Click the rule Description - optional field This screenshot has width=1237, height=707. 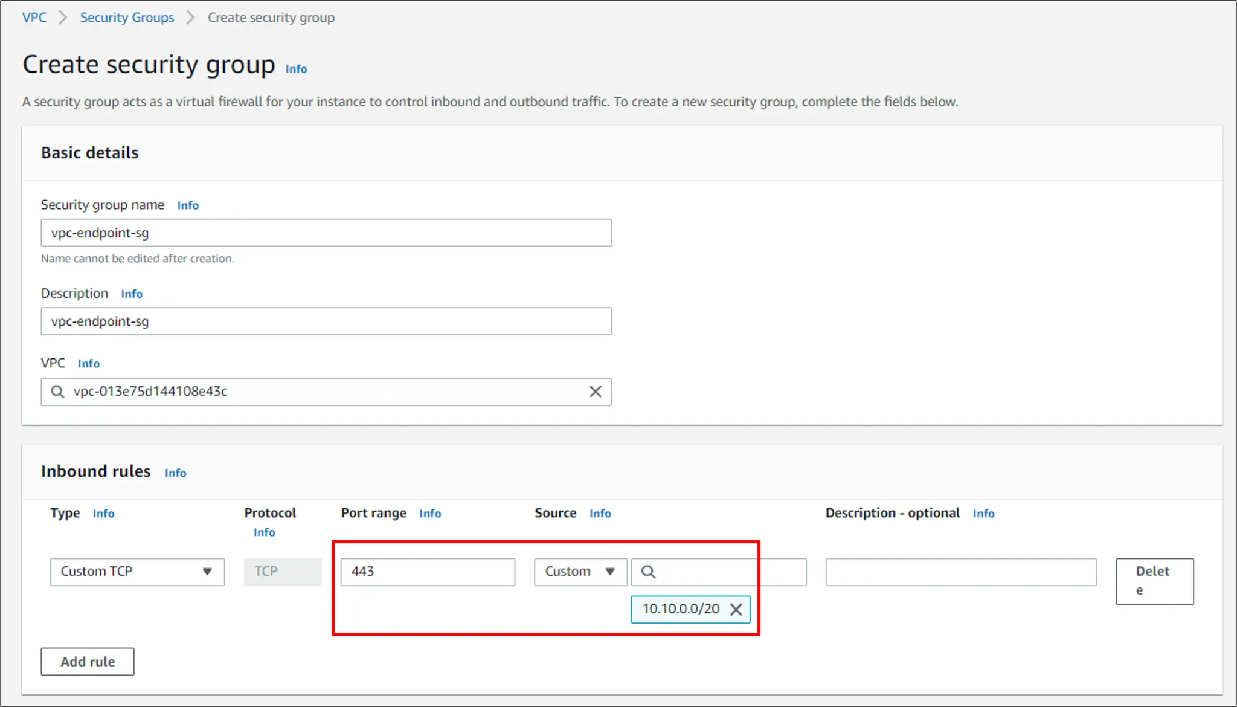coord(960,572)
